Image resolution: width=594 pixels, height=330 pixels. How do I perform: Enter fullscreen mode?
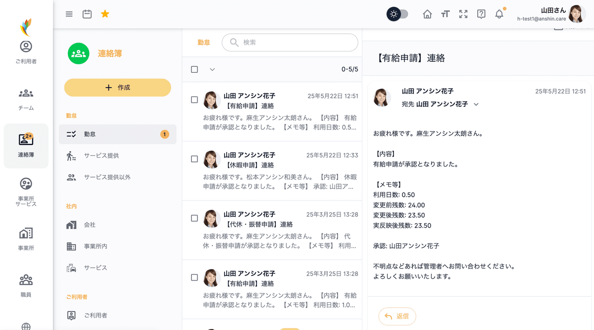coord(463,14)
